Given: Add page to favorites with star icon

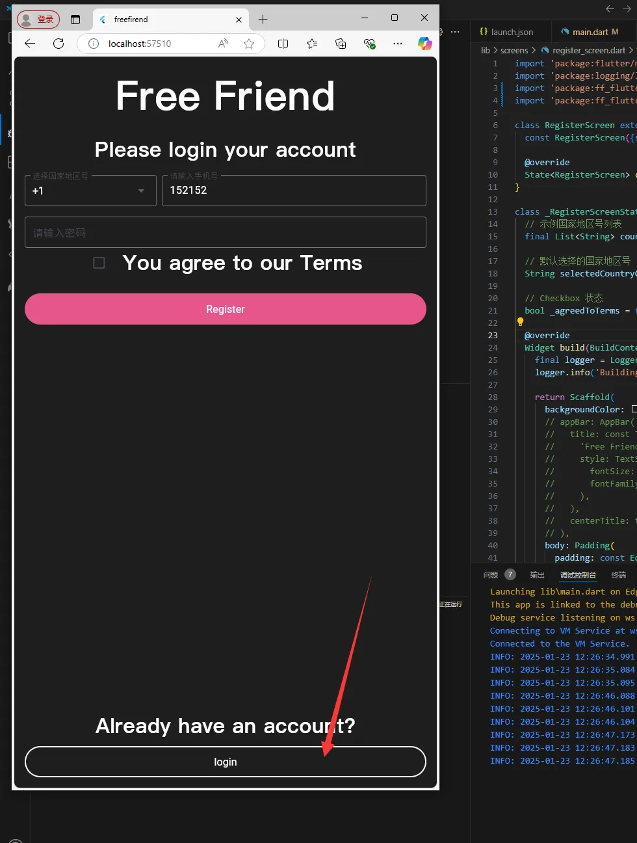Looking at the screenshot, I should pos(248,44).
